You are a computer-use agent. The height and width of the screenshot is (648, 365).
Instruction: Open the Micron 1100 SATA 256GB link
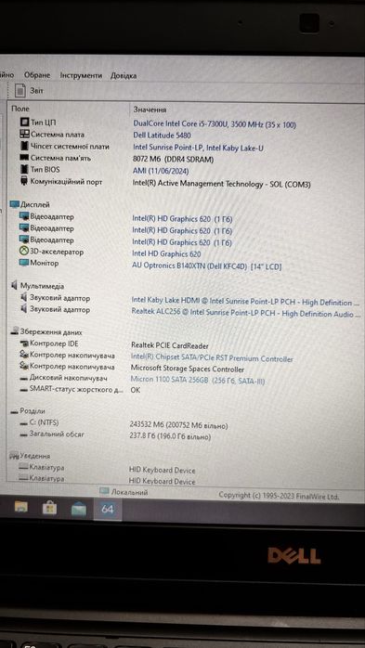198,381
